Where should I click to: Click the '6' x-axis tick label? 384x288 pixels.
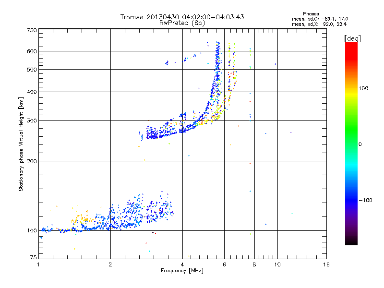click(224, 264)
